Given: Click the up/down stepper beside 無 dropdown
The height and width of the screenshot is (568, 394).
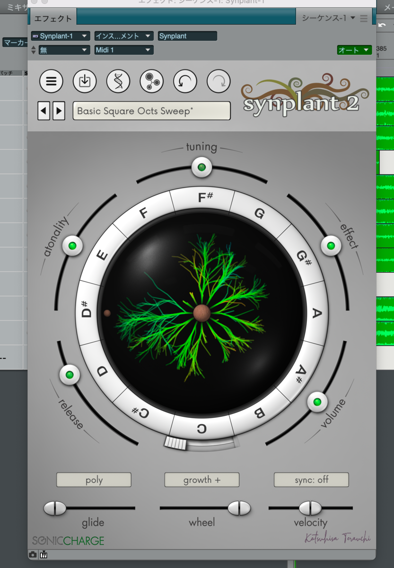Looking at the screenshot, I should coord(34,50).
